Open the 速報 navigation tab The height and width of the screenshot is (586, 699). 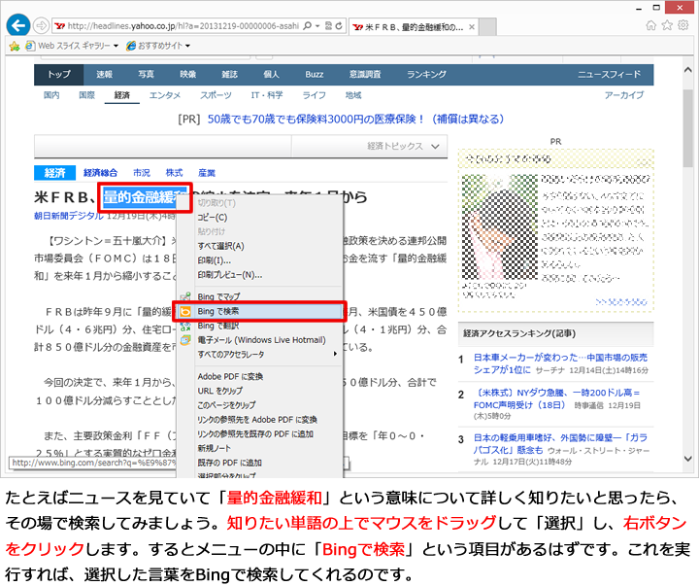[104, 75]
